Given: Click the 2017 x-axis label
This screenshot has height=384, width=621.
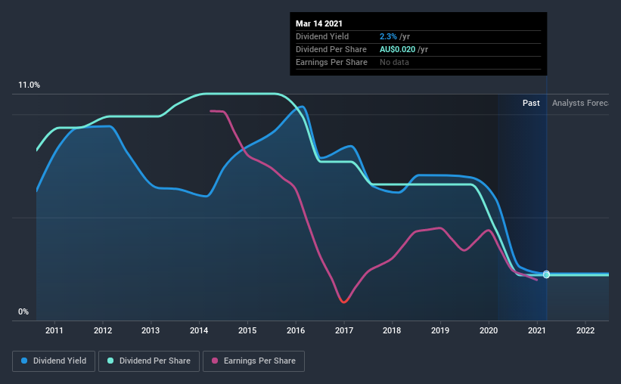Looking at the screenshot, I should point(344,330).
